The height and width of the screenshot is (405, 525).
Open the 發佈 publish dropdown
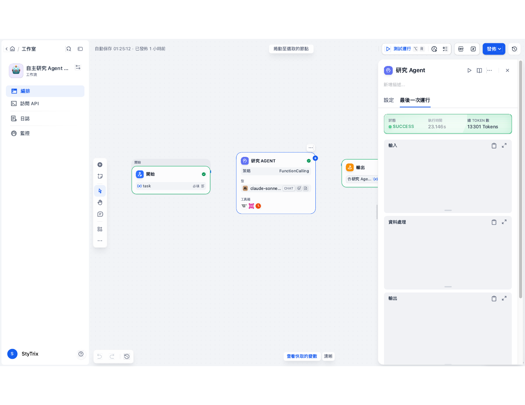tap(494, 49)
